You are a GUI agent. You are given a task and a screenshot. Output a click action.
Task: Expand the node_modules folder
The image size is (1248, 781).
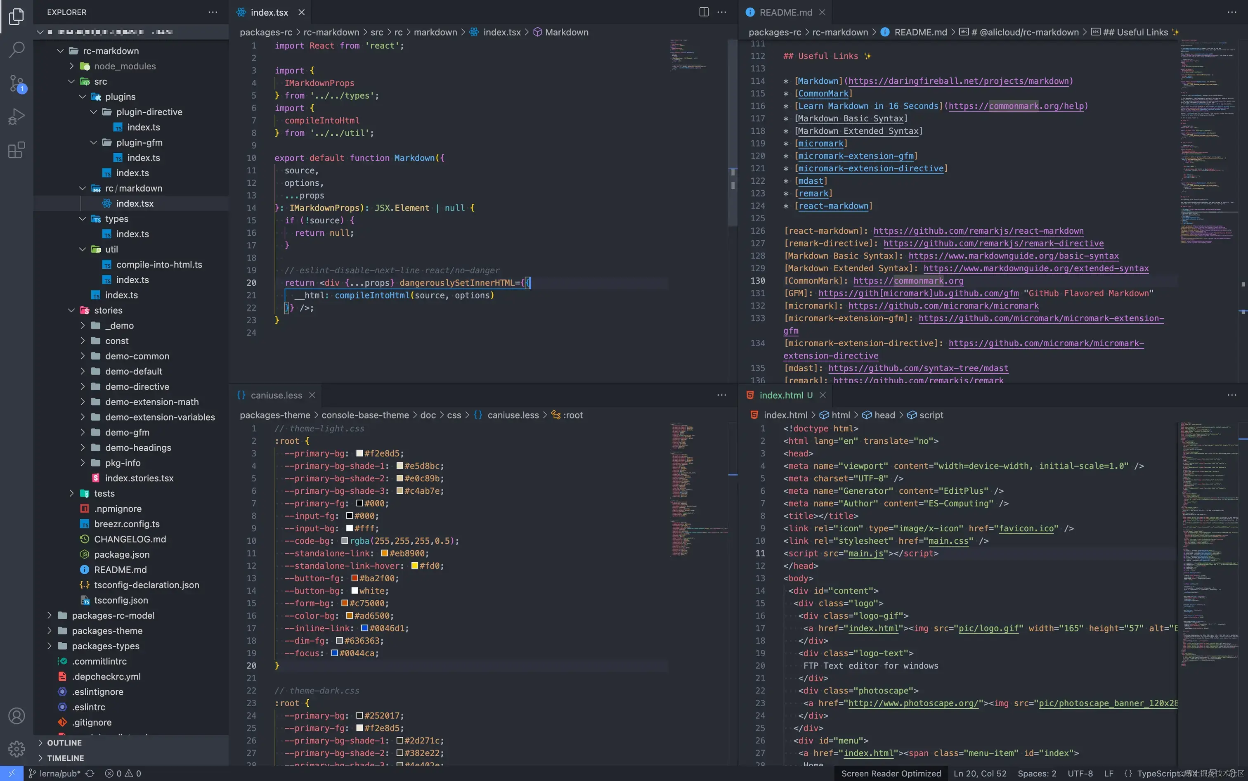tap(125, 66)
